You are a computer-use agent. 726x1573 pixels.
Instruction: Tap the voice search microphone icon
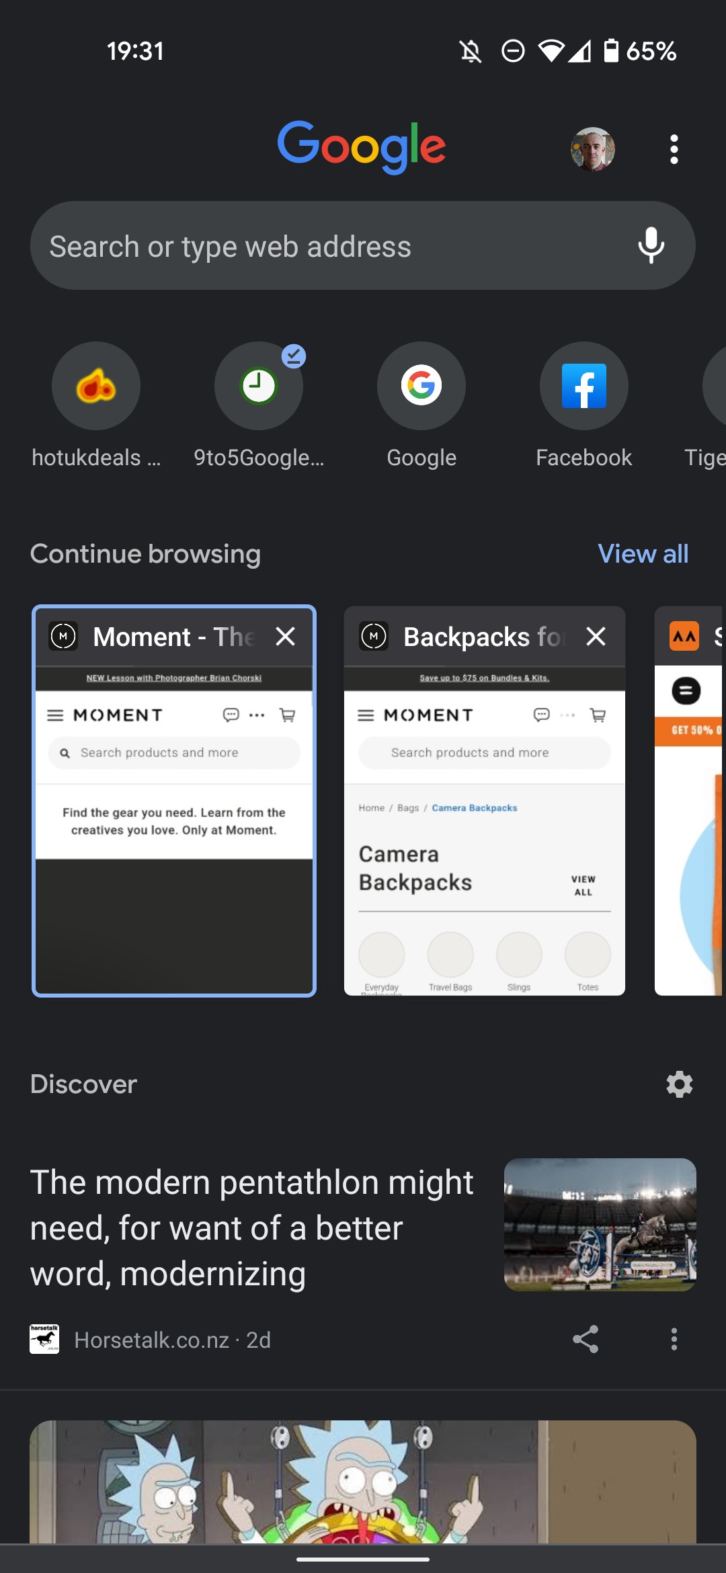pos(651,246)
